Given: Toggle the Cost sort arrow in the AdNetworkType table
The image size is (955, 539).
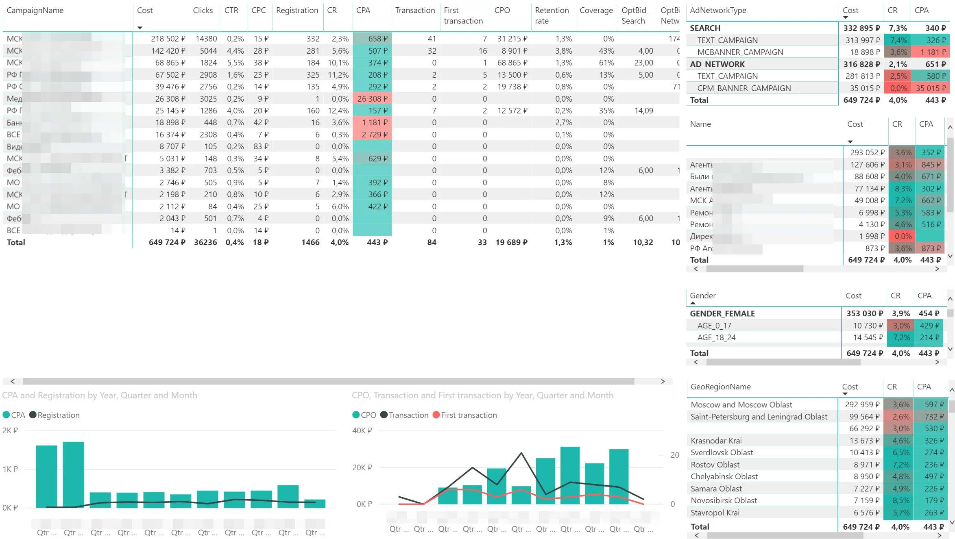Looking at the screenshot, I should coord(846,17).
